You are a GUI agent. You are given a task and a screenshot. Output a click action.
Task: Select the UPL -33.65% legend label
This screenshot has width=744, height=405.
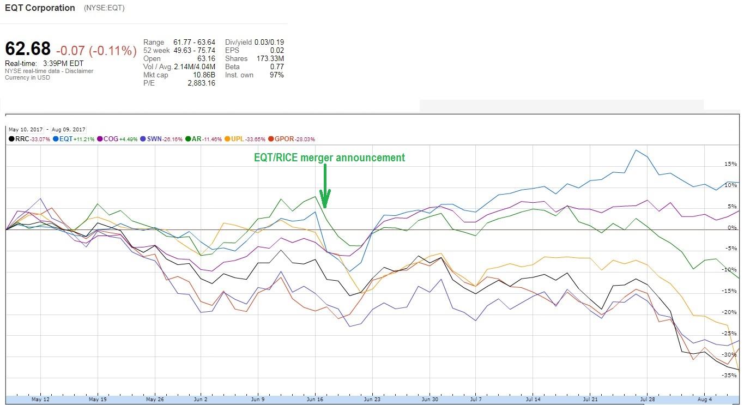click(x=248, y=139)
